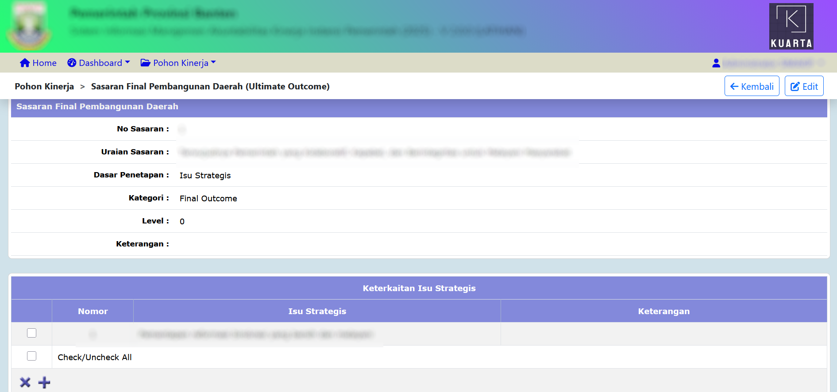Click the Edit button
This screenshot has width=837, height=392.
click(x=804, y=86)
